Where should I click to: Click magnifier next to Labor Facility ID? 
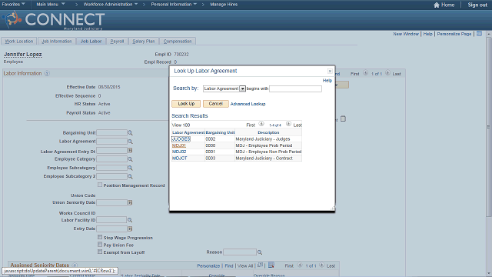130,220
